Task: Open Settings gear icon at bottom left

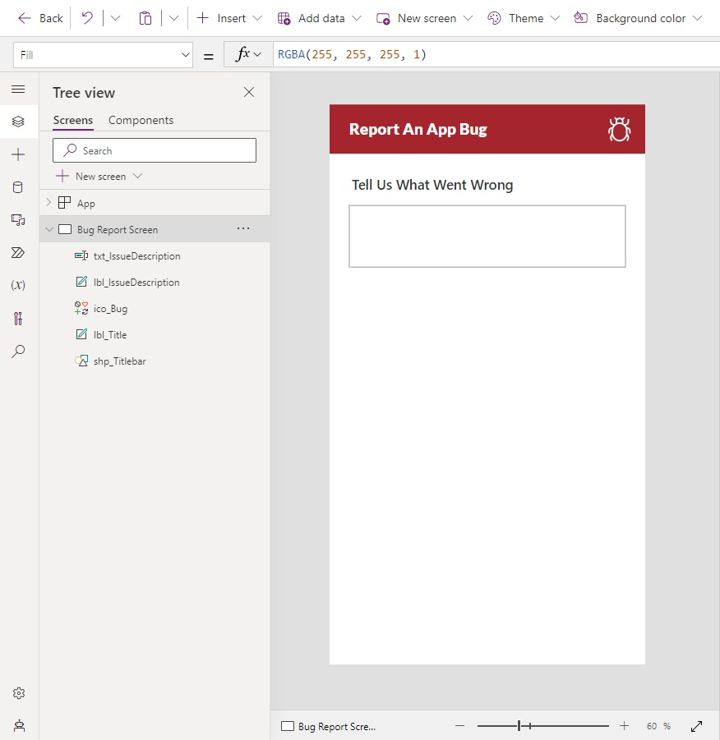Action: tap(18, 693)
